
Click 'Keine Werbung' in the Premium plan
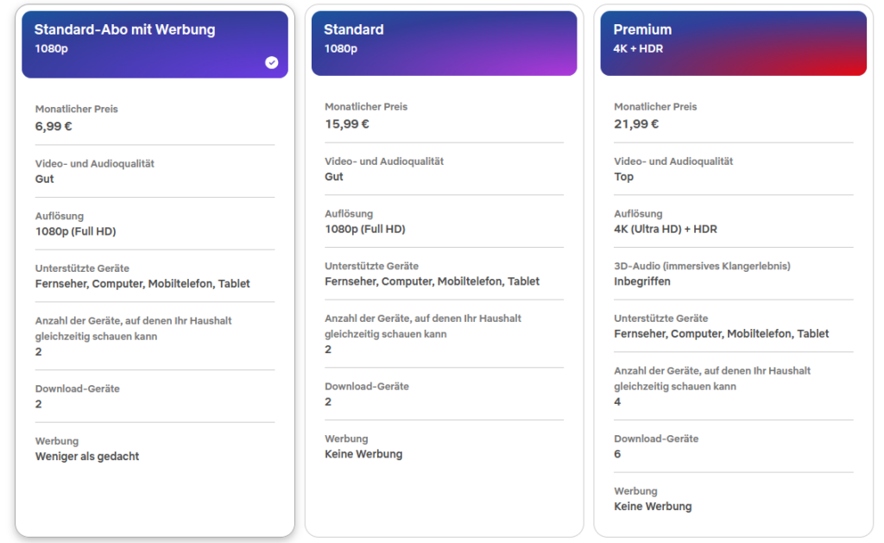pos(653,507)
